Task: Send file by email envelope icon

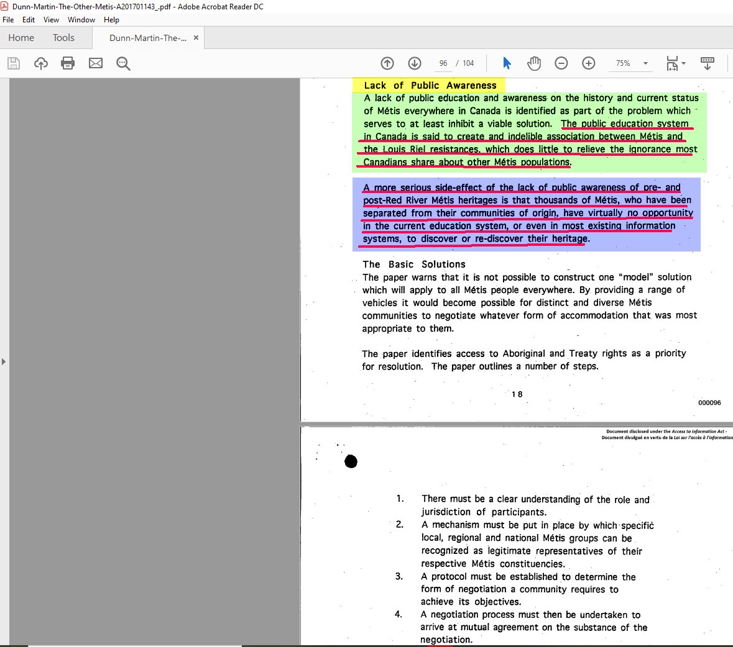Action: click(96, 63)
